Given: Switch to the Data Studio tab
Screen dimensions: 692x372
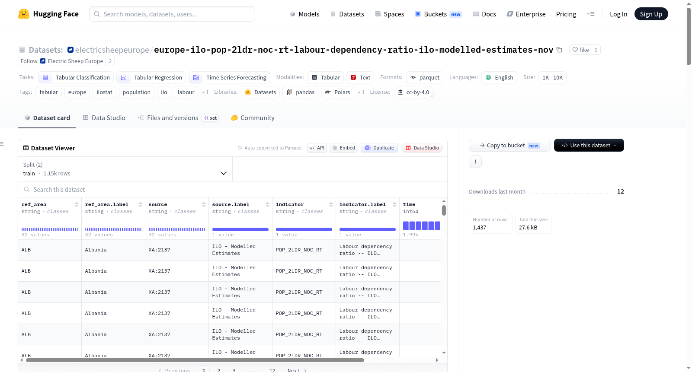Looking at the screenshot, I should tap(104, 118).
